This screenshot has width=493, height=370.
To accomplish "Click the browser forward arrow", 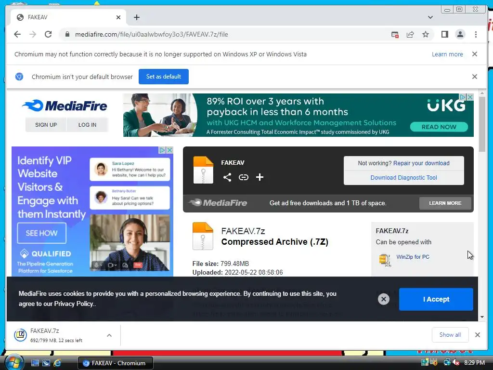I will tap(33, 34).
